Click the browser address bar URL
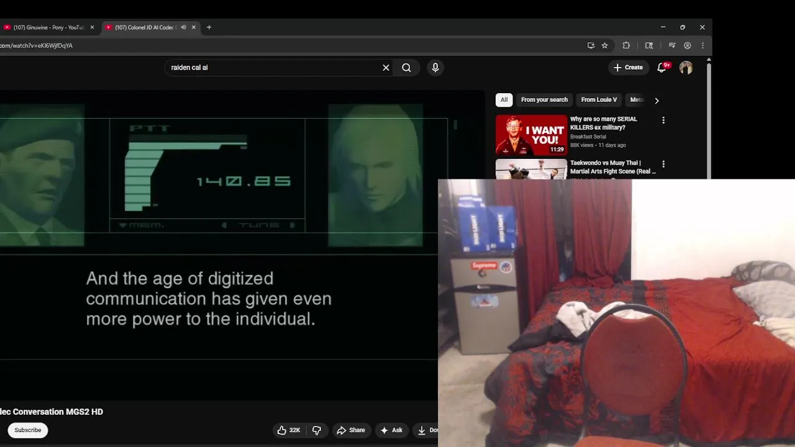 coord(37,45)
